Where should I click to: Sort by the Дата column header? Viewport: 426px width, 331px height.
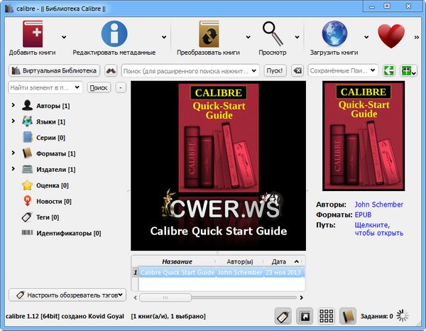point(278,261)
